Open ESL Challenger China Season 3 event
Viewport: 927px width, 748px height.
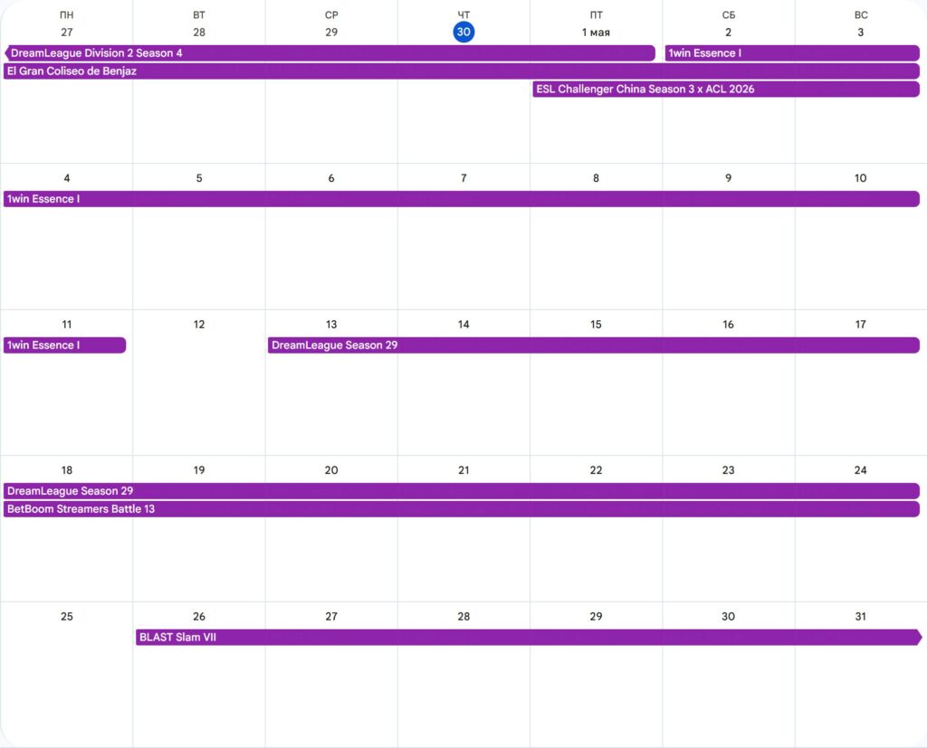coord(725,90)
